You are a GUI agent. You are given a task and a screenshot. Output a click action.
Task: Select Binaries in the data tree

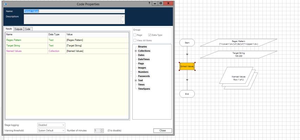tap(142, 47)
